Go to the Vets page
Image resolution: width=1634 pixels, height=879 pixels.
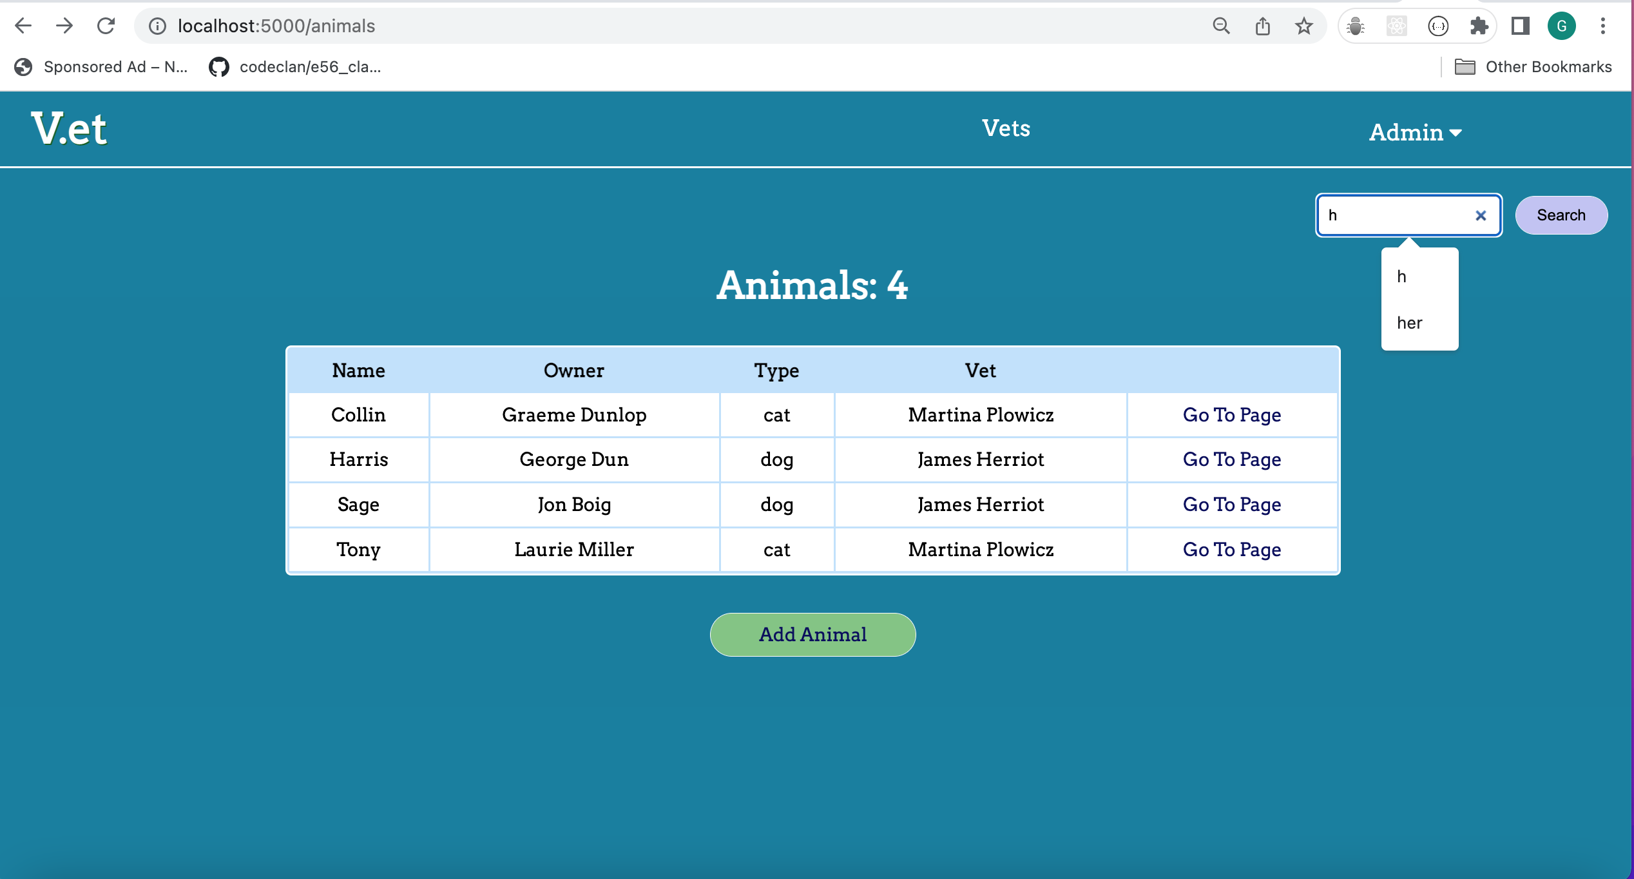[1006, 128]
